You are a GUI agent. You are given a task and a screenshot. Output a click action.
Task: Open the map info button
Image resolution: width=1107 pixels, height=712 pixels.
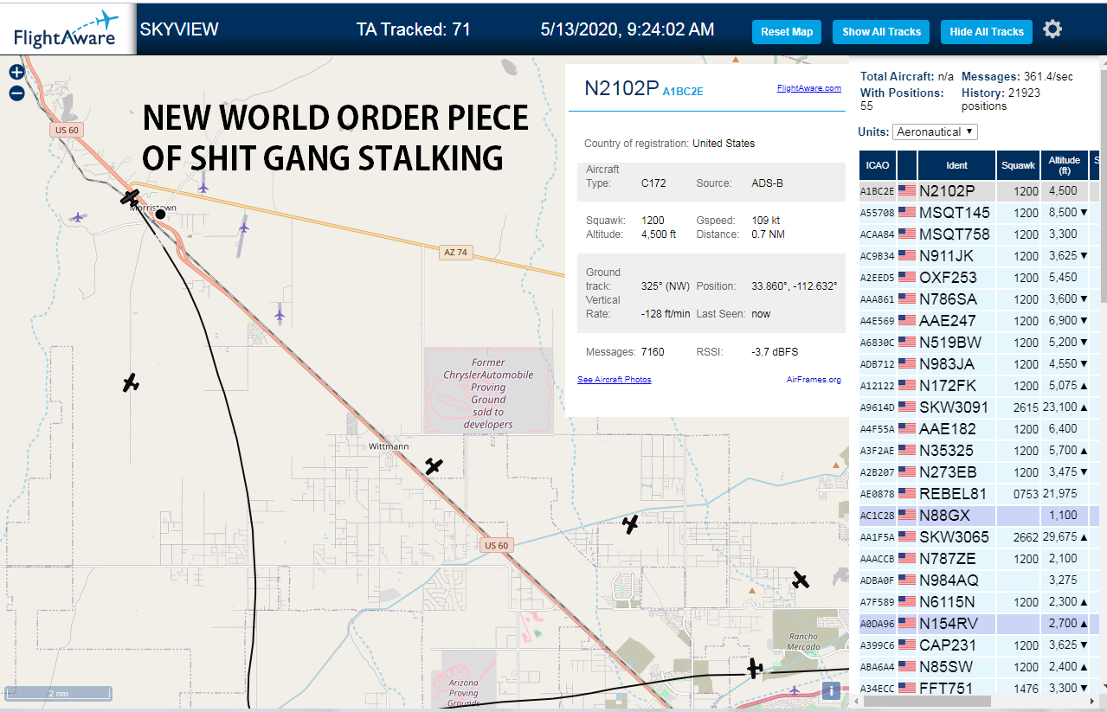point(830,690)
